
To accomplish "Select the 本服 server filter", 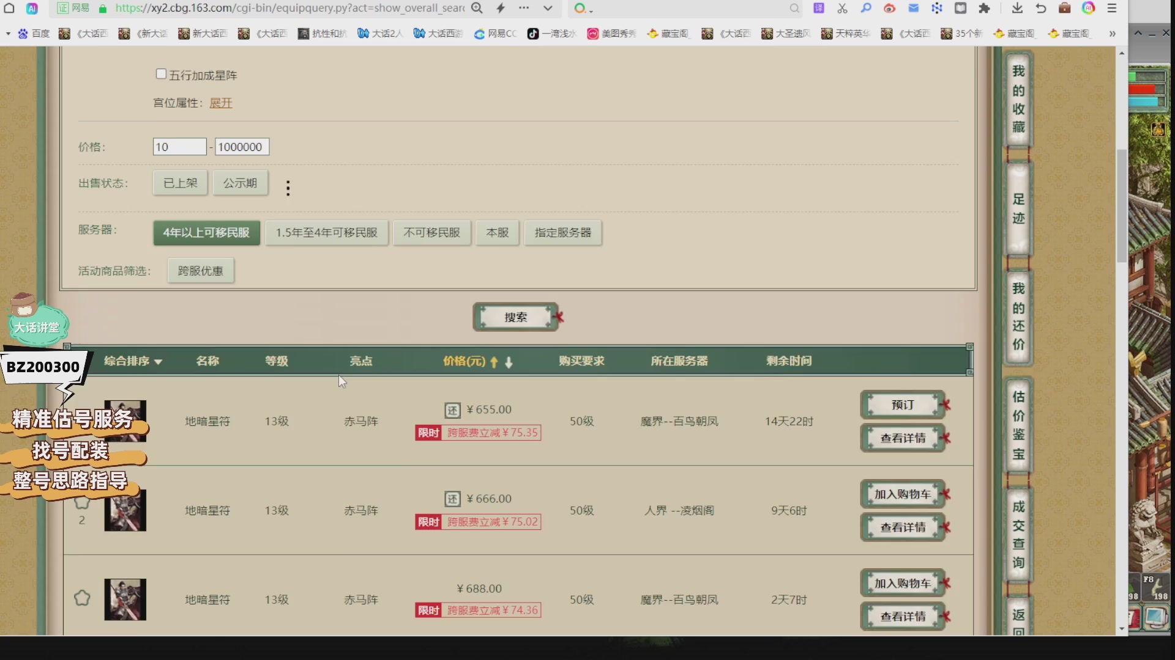I will point(498,233).
